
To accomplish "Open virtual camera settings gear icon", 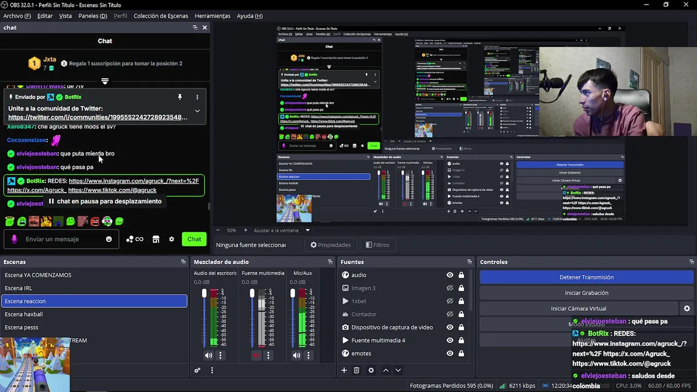I will click(x=687, y=309).
